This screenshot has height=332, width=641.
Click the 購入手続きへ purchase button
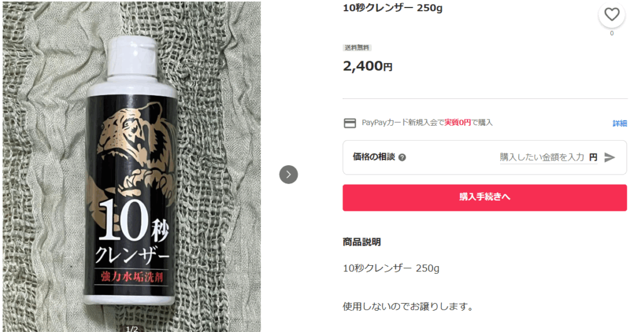(x=485, y=198)
